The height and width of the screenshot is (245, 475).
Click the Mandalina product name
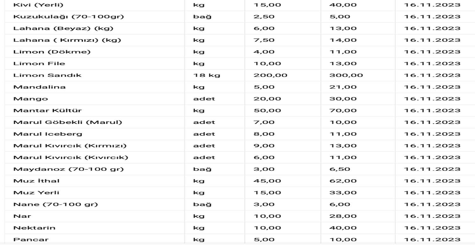click(x=40, y=87)
